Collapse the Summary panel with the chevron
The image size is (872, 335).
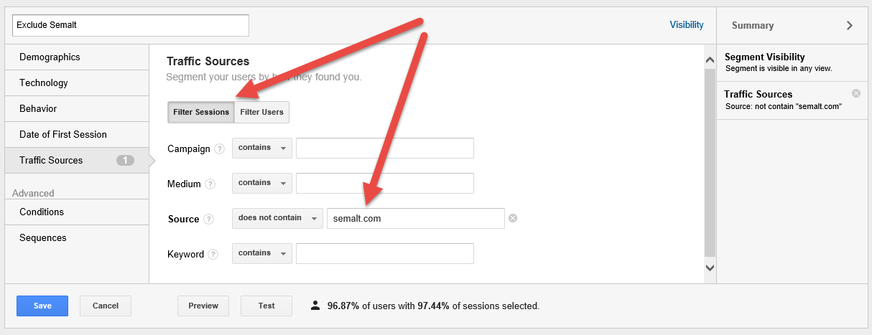[850, 25]
